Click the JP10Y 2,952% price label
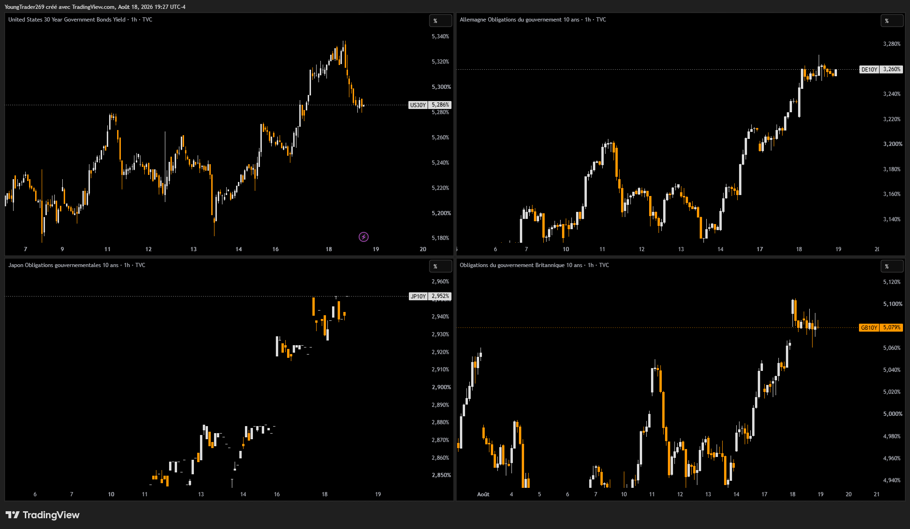Screen dimensions: 910x529 click(x=430, y=296)
